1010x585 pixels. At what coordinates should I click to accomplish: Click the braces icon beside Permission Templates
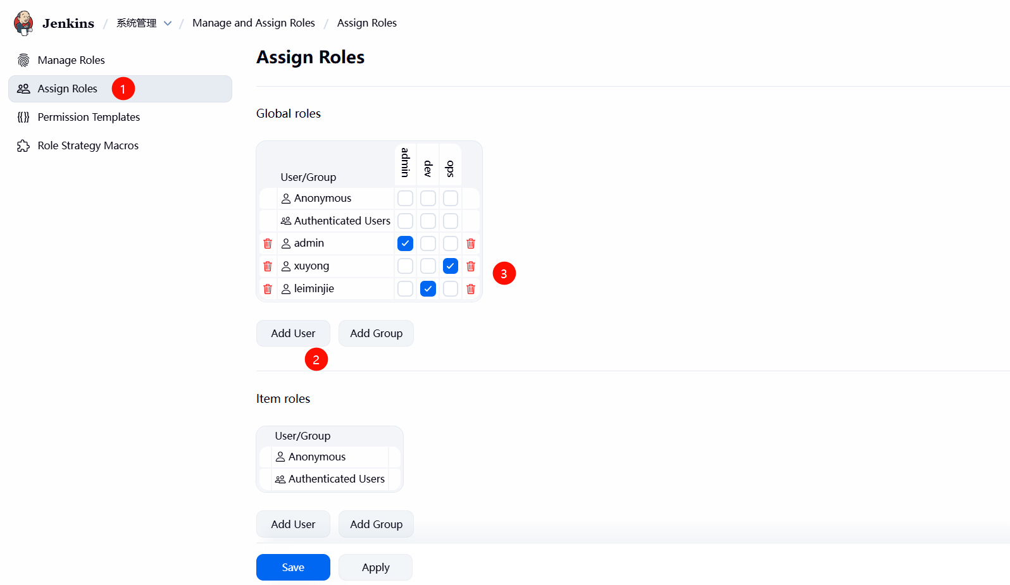click(x=23, y=117)
